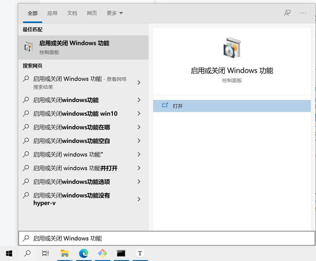
Task: Select suggestion 启用或关闭windows功能
Action: click(83, 100)
